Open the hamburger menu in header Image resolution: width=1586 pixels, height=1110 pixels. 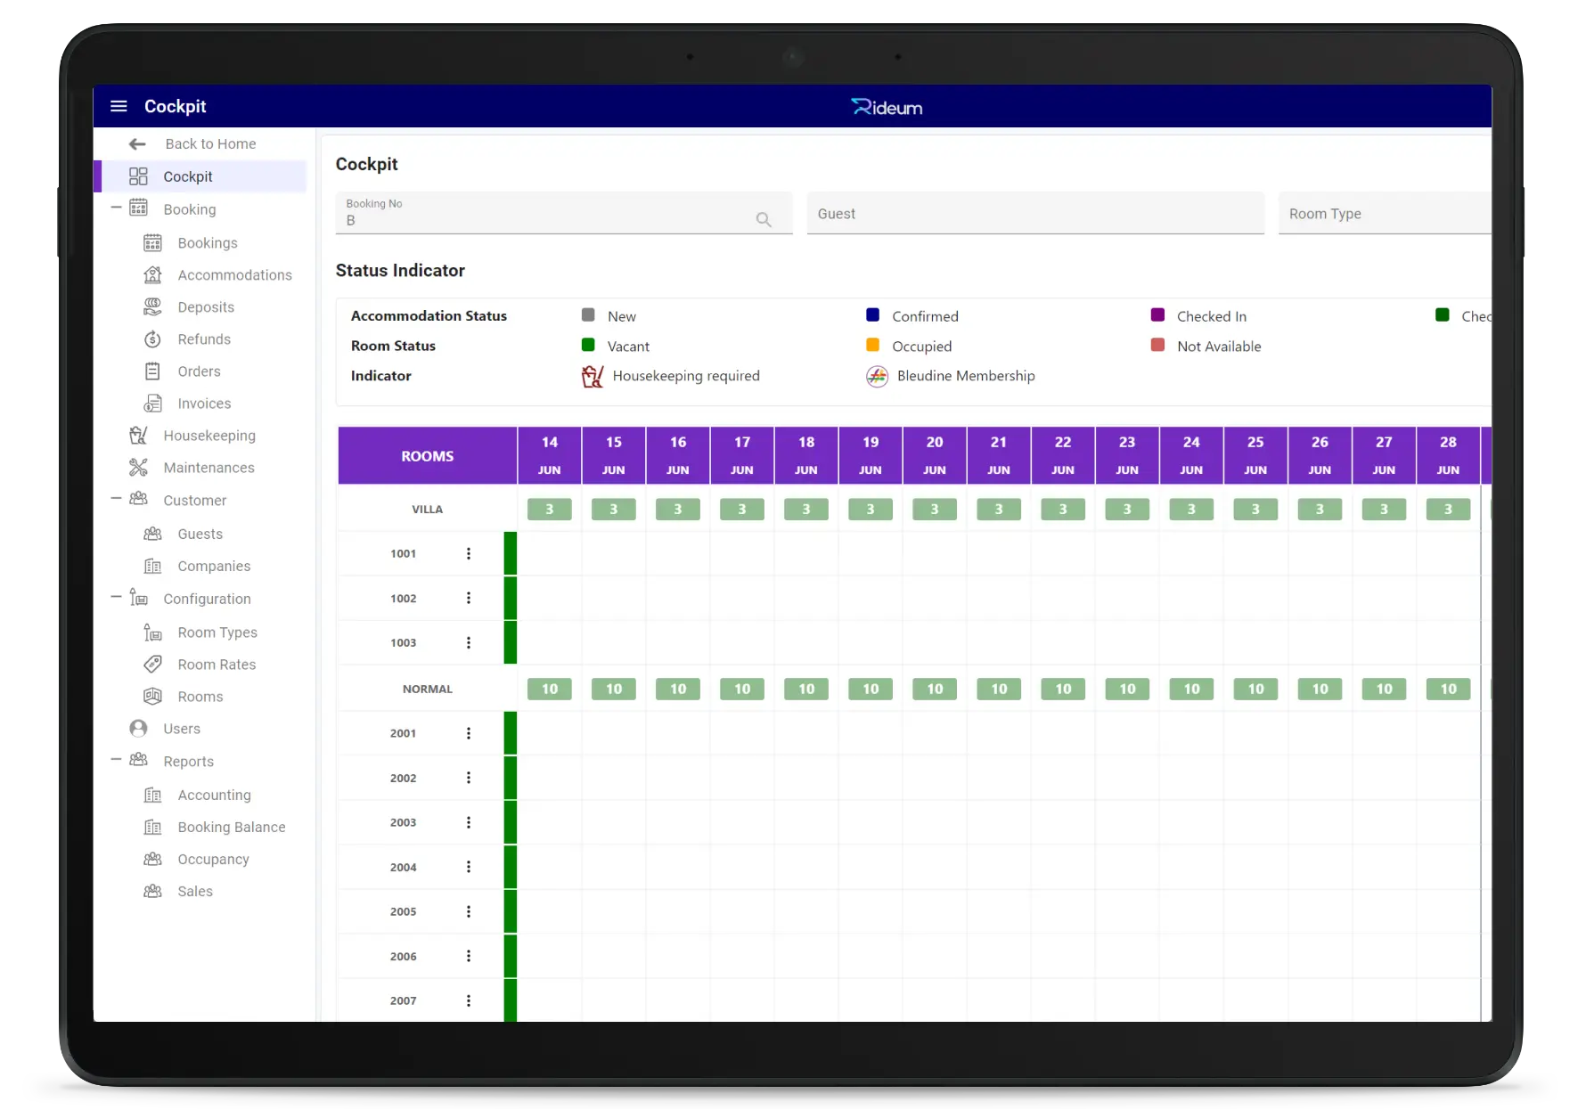[x=119, y=106]
